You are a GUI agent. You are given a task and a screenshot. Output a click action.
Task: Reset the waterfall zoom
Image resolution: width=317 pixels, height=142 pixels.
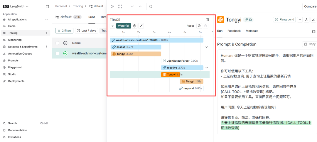point(190,26)
